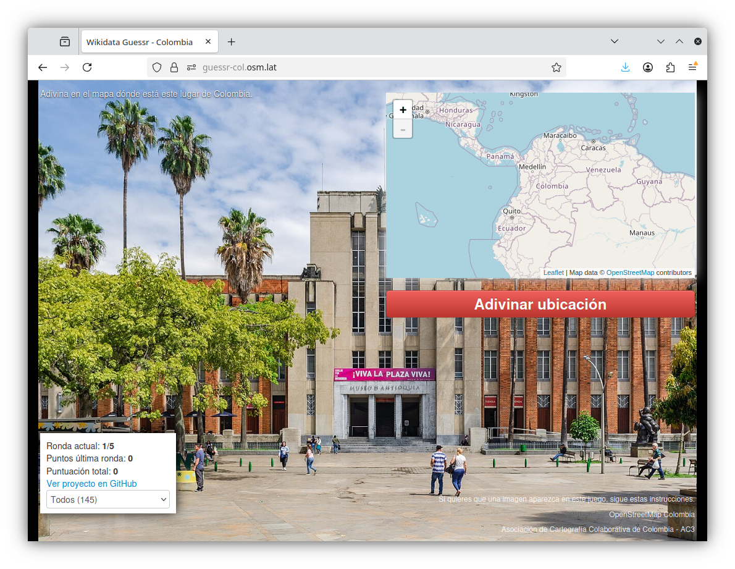Screen dimensions: 735x569
Task: Bookmark this page with star icon
Action: [x=556, y=67]
